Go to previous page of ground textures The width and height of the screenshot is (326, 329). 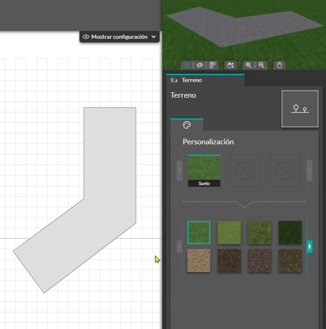(x=179, y=247)
